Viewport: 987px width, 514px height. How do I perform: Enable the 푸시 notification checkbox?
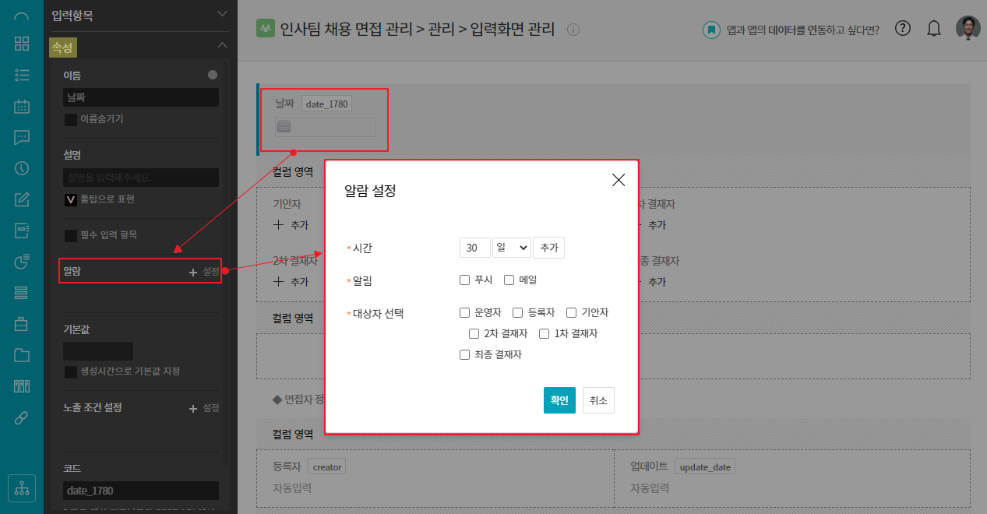point(465,280)
